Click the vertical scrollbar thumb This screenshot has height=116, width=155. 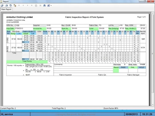[153, 54]
